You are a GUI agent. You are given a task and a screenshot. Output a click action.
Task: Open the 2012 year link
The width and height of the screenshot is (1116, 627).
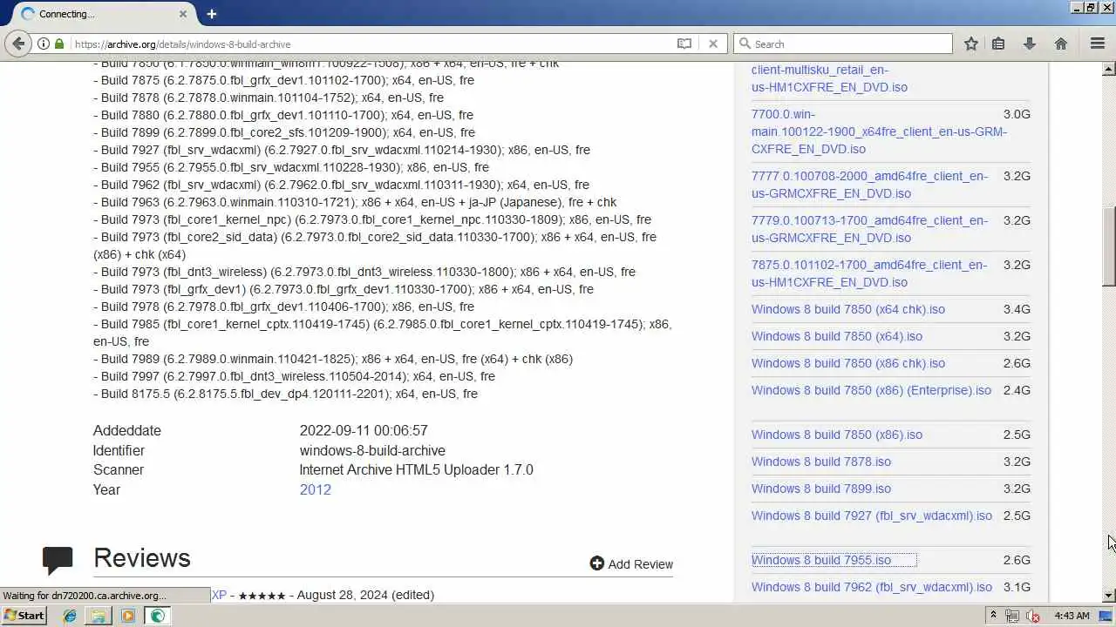(x=316, y=489)
